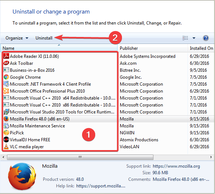Click the change view list icon
Viewport: 215px width, 194px height.
click(185, 38)
